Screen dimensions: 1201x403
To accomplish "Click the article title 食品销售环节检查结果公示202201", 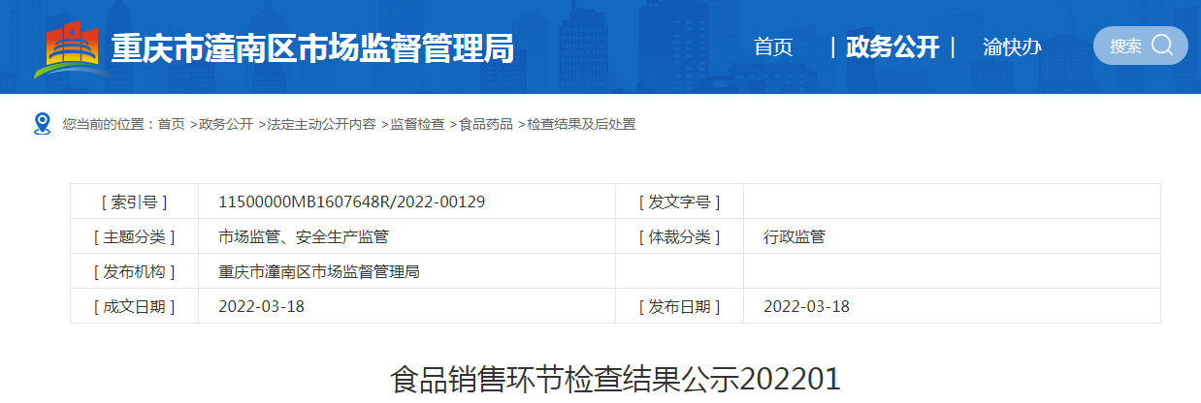I will (x=615, y=379).
